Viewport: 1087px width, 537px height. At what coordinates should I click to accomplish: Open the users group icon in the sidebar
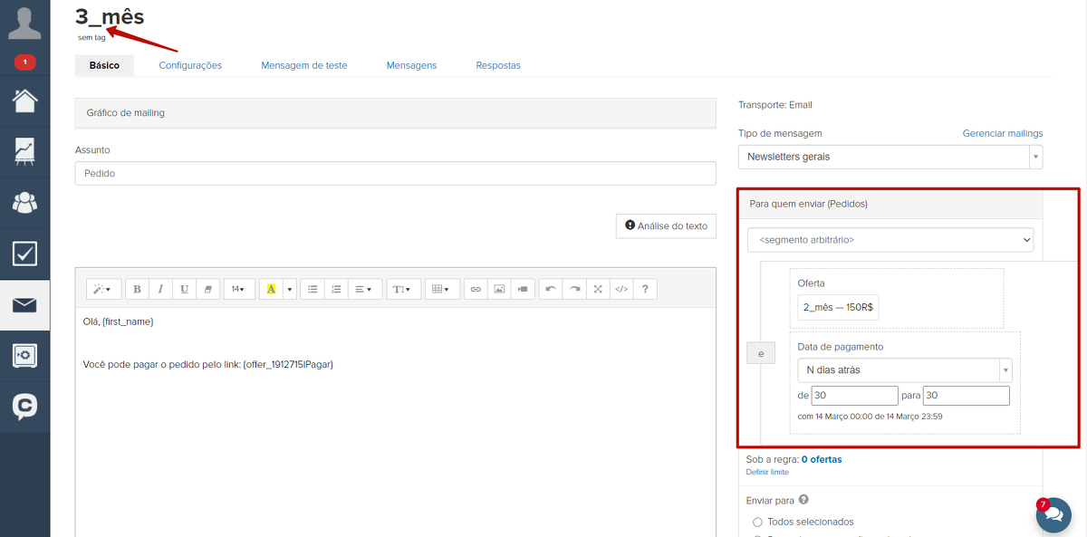pyautogui.click(x=24, y=202)
